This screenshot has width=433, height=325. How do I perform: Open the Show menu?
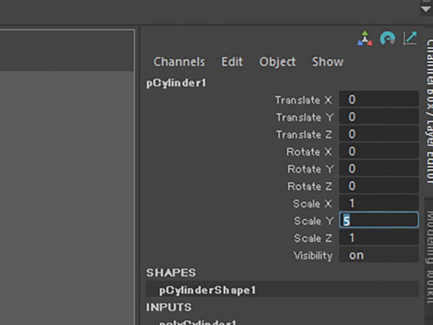click(327, 62)
